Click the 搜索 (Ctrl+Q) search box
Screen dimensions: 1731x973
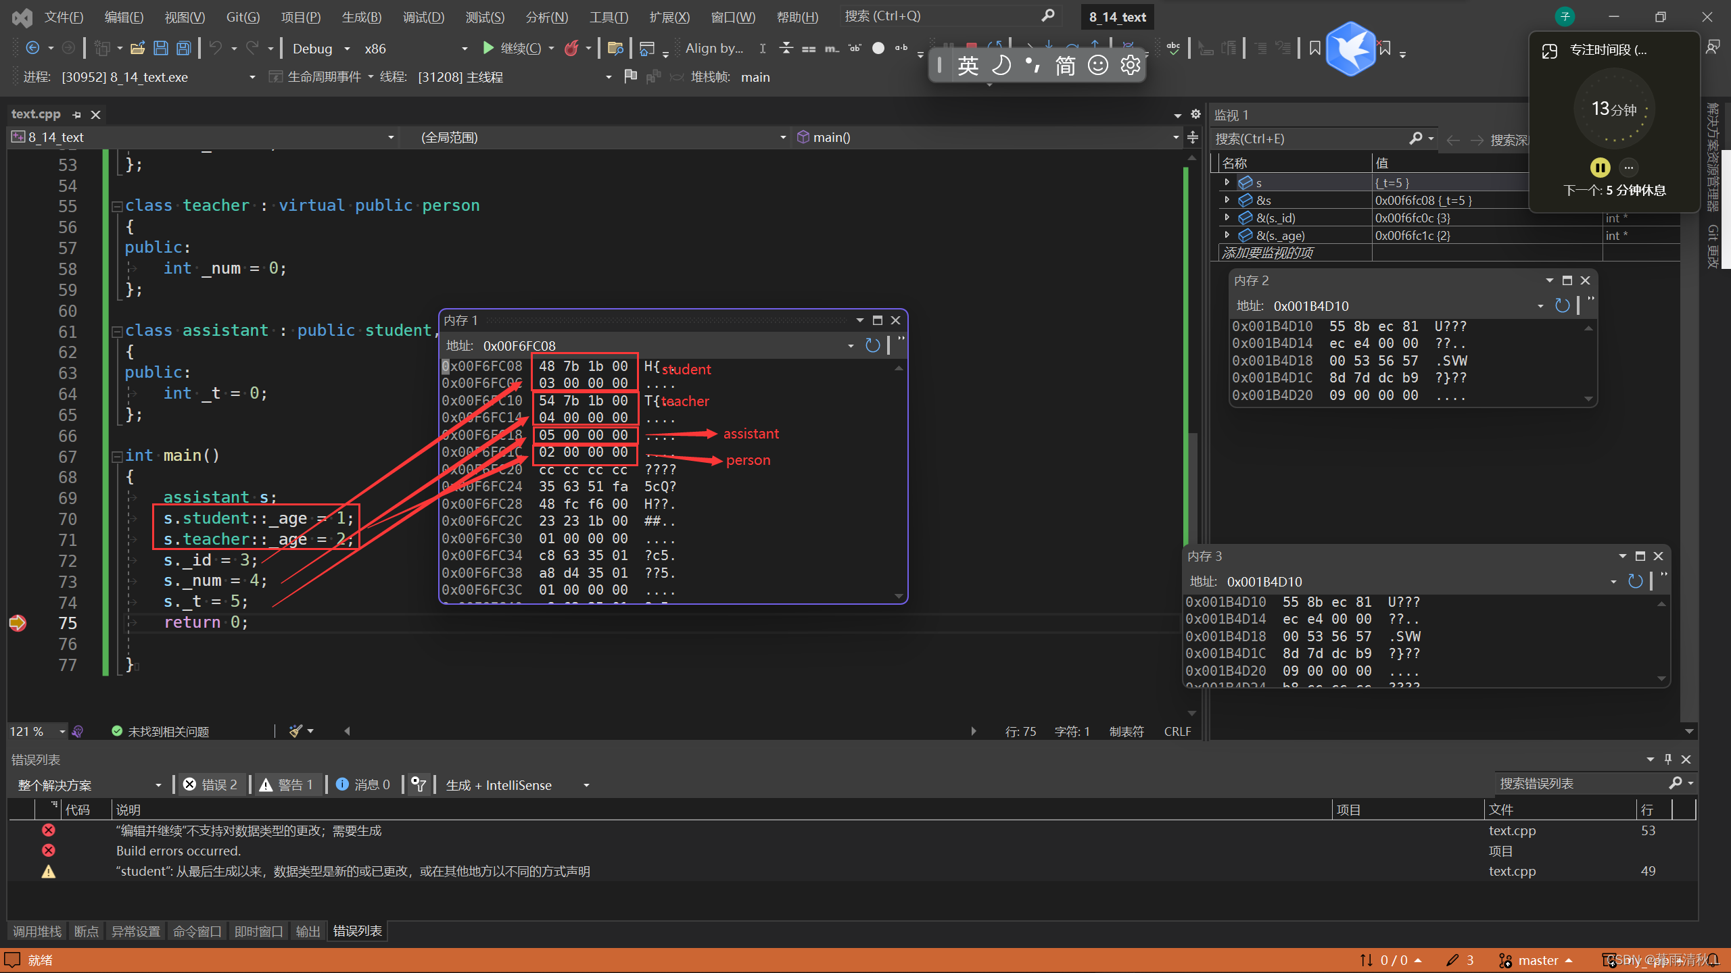click(x=949, y=16)
